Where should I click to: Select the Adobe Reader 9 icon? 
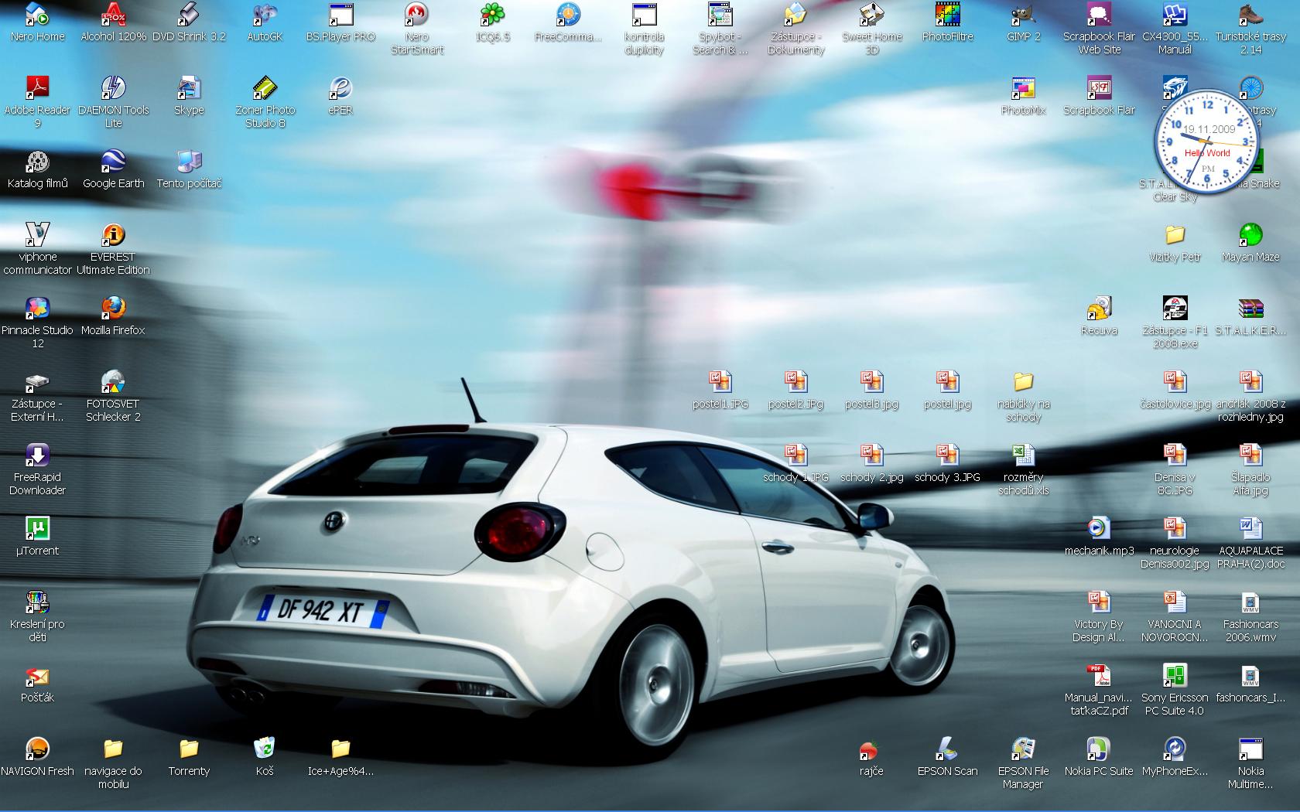[37, 88]
